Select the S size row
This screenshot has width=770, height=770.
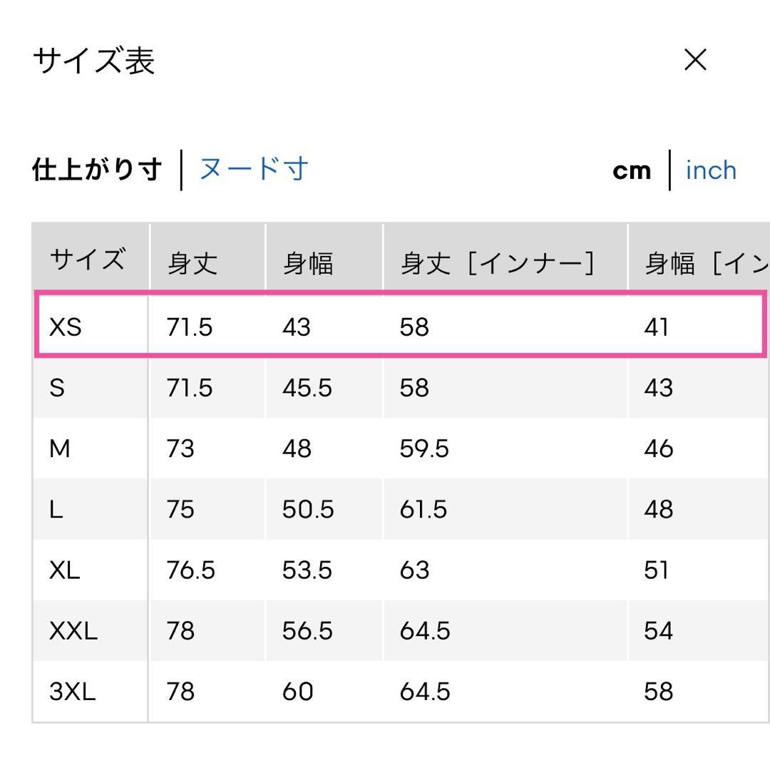click(x=401, y=388)
